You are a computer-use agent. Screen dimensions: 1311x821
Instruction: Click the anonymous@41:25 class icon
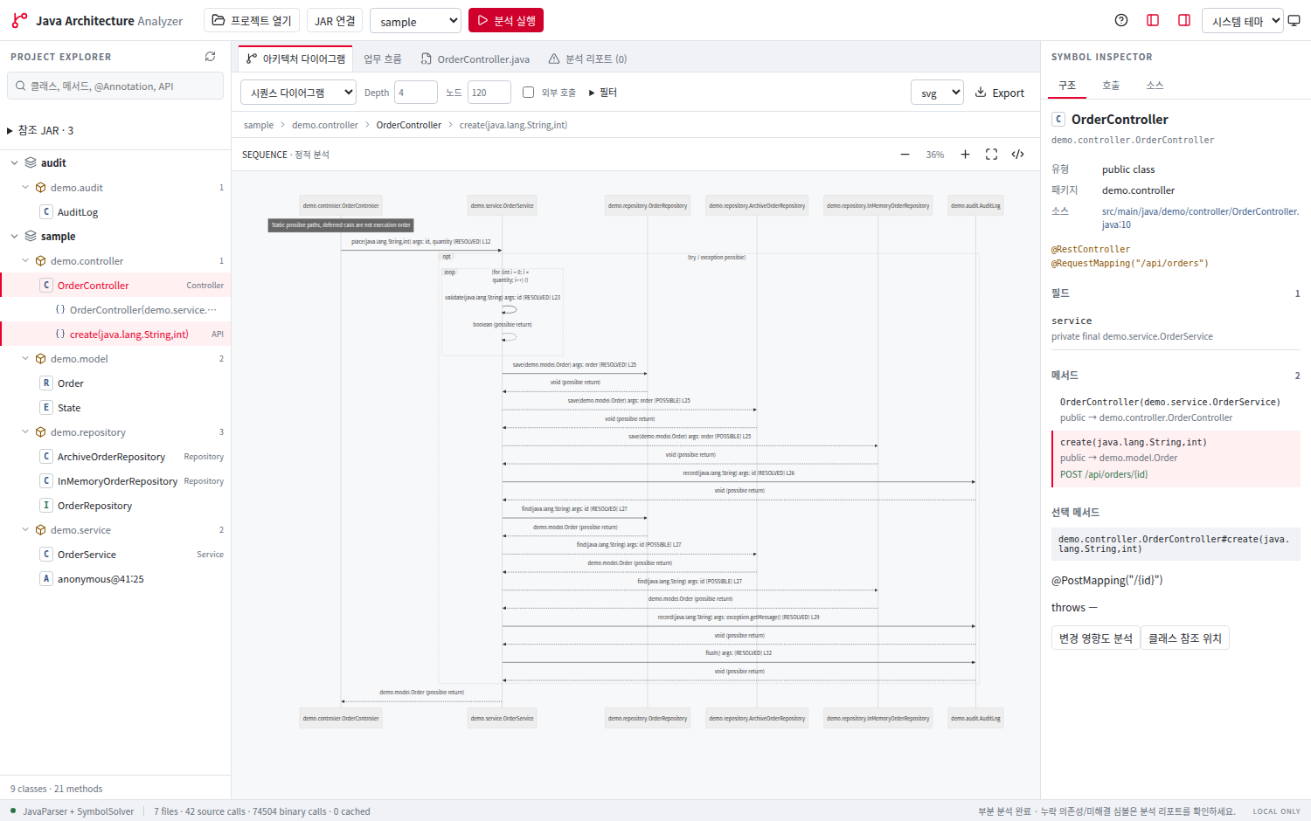coord(46,578)
